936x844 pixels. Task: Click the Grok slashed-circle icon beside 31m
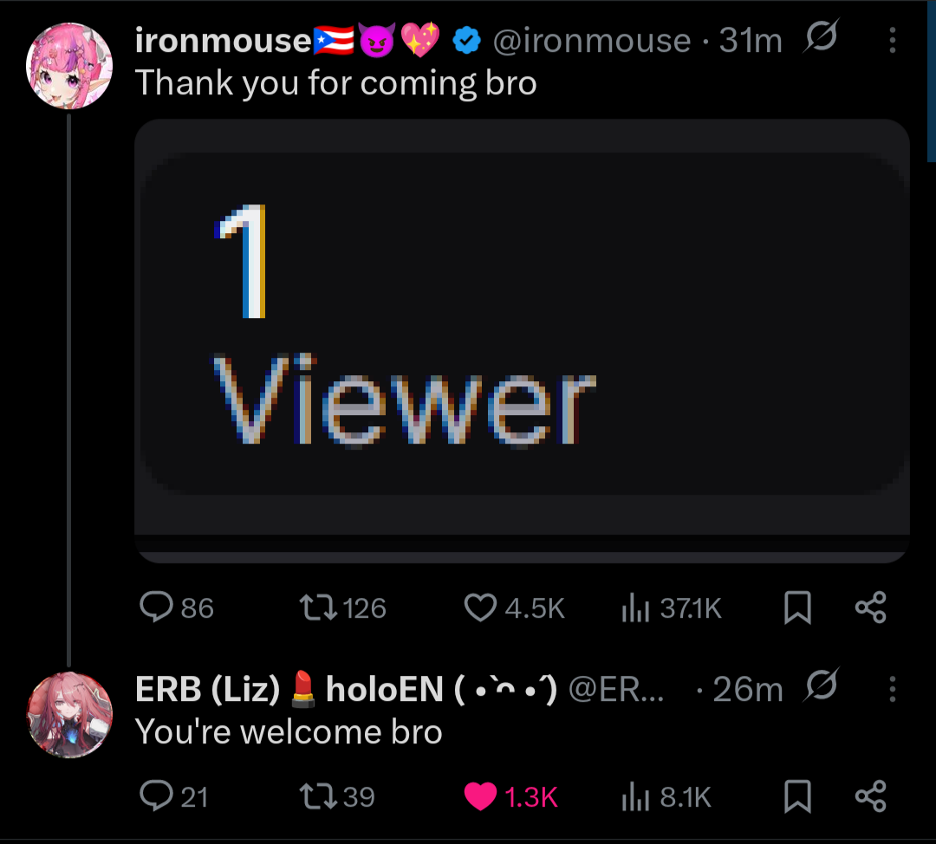coord(822,36)
